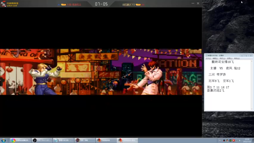The image size is (254, 143).
Task: Click the left player name in the header
Action: [x=74, y=5]
